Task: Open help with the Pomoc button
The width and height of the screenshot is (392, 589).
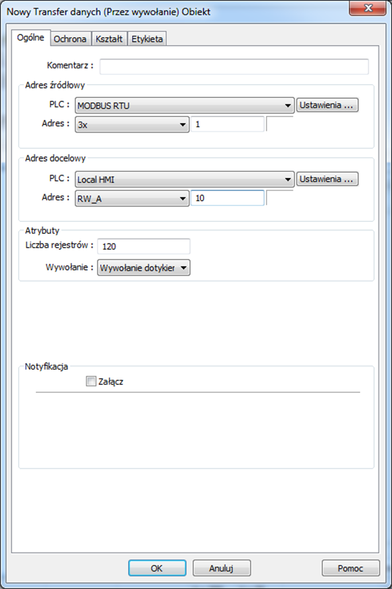Action: [x=351, y=568]
